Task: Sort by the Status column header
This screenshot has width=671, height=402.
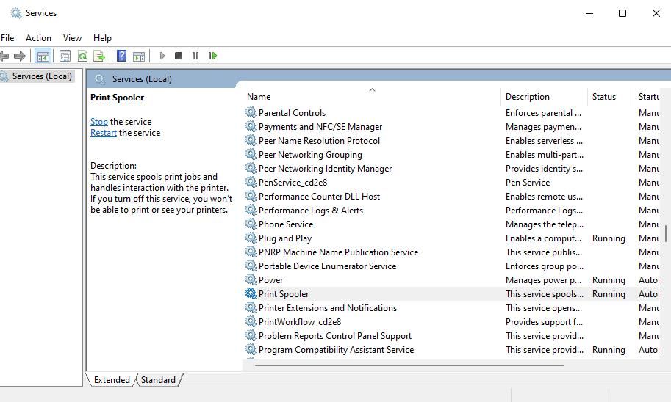Action: [603, 97]
